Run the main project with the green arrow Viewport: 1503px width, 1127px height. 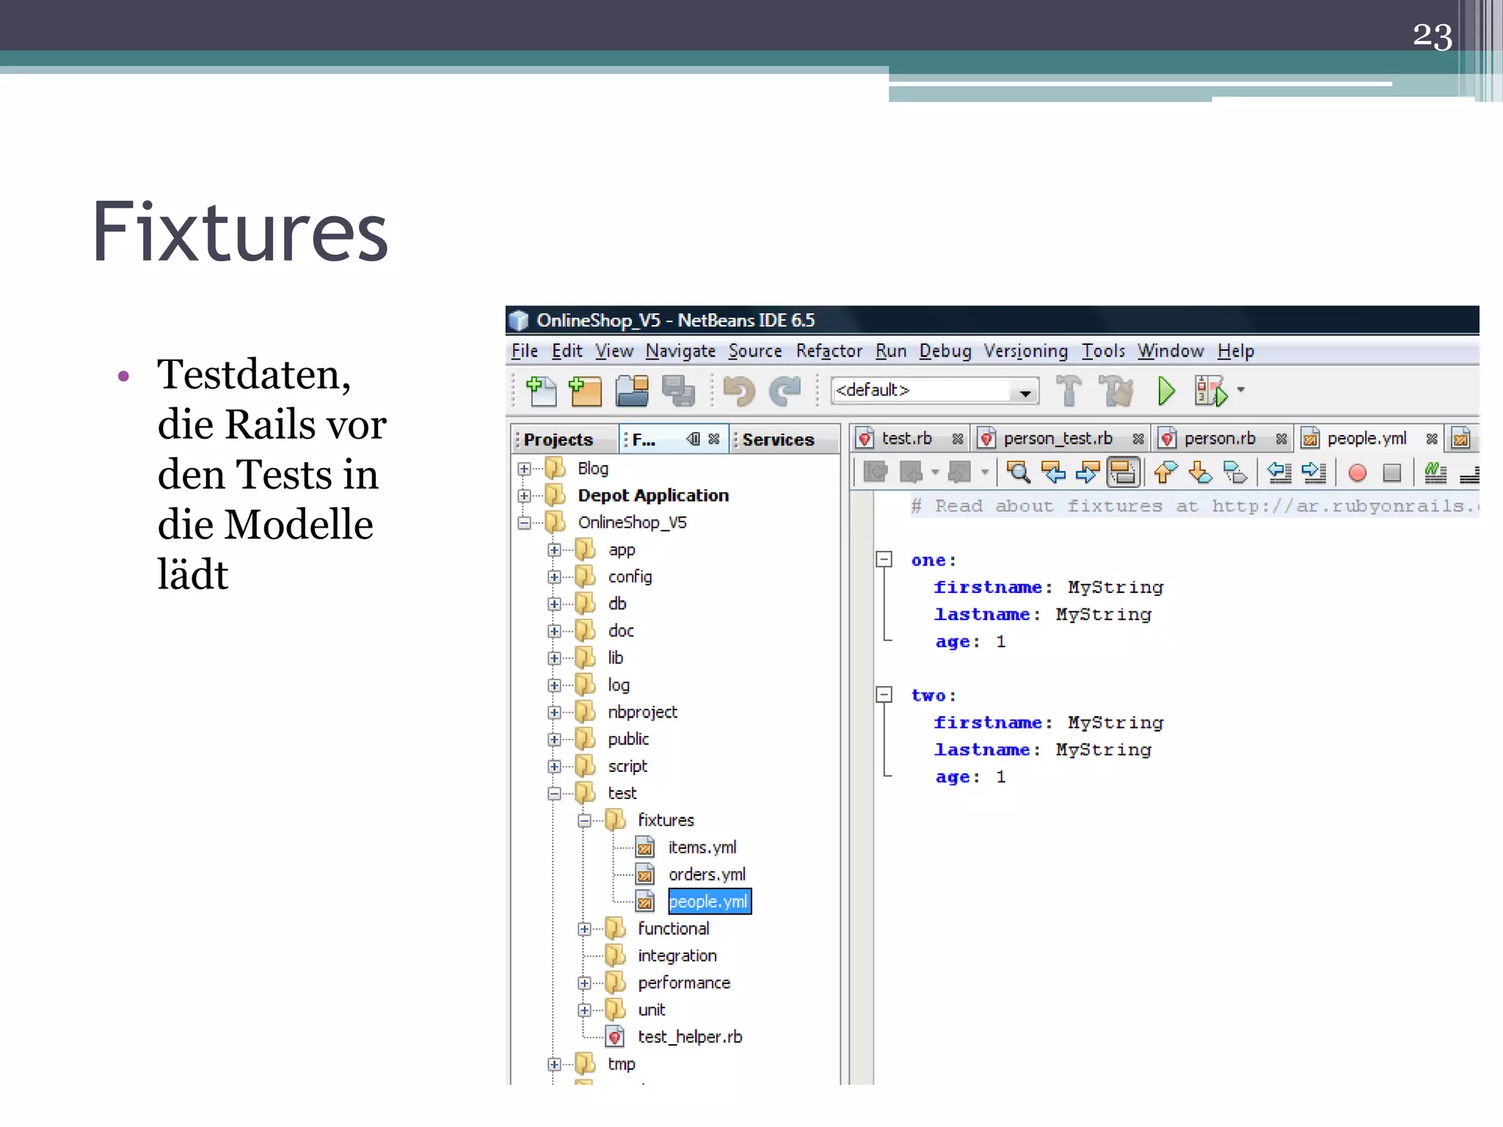1166,391
